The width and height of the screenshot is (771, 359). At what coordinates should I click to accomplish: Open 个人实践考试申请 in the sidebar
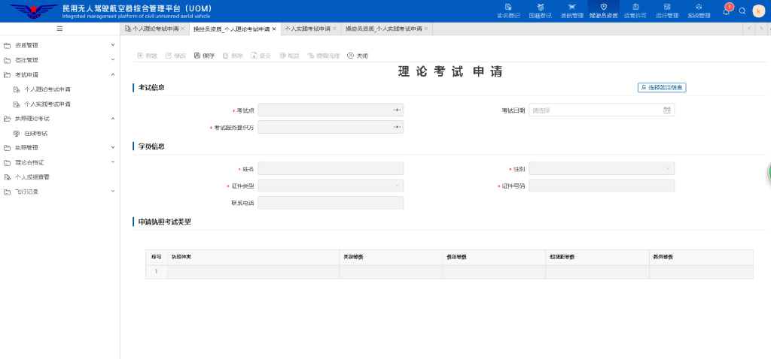click(47, 104)
